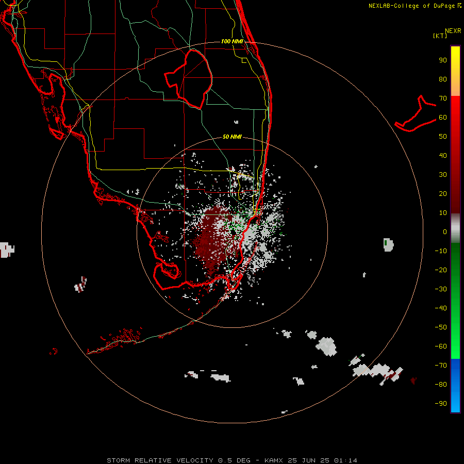
Task: Click the 50 NMI range ring label
Action: [x=232, y=137]
